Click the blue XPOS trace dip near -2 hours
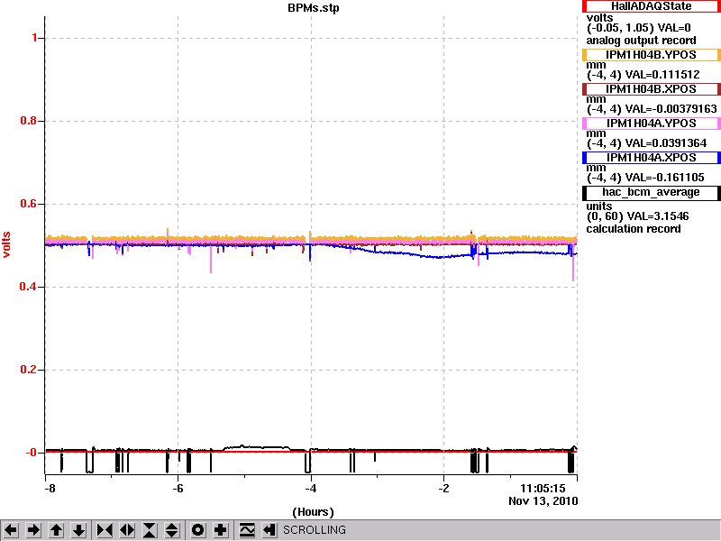This screenshot has height=541, width=721. pyautogui.click(x=439, y=257)
